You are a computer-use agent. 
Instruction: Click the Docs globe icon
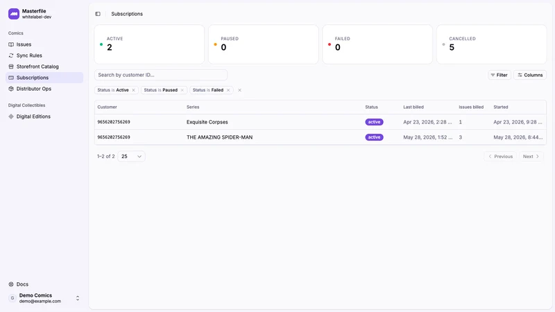[x=11, y=284]
